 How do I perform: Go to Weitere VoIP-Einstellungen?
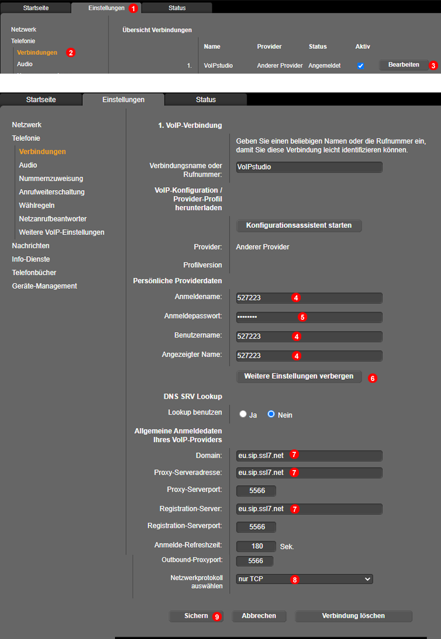(61, 232)
